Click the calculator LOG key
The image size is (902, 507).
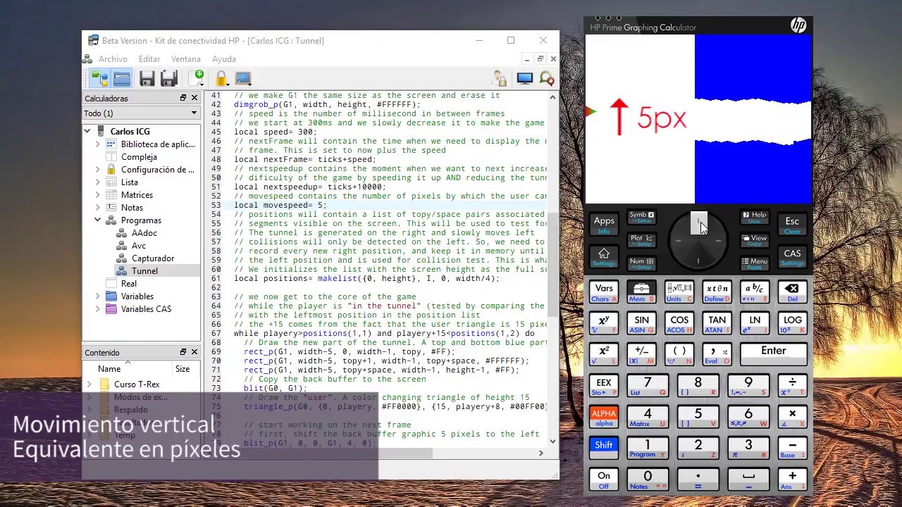pos(792,323)
